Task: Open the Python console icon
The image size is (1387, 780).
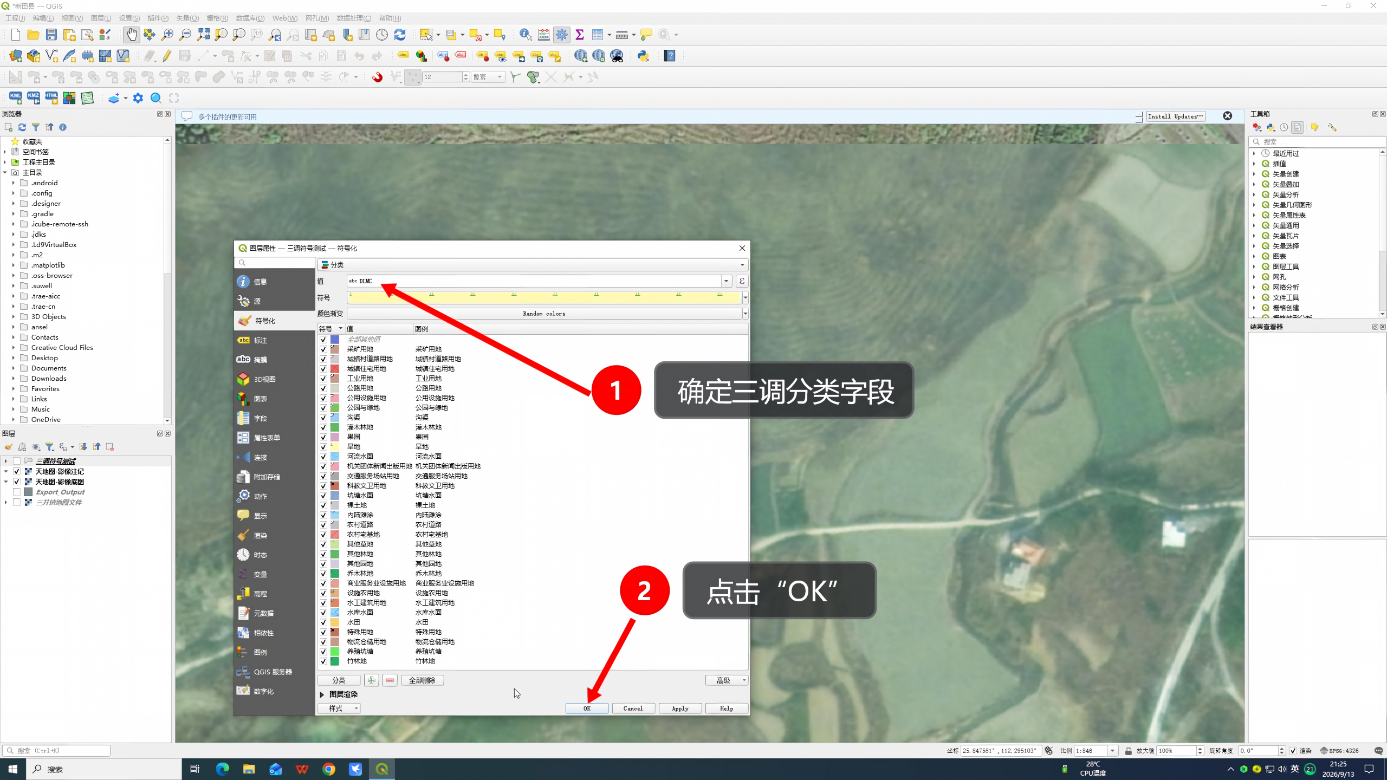Action: click(x=643, y=56)
